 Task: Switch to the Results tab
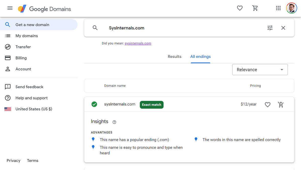tap(175, 57)
